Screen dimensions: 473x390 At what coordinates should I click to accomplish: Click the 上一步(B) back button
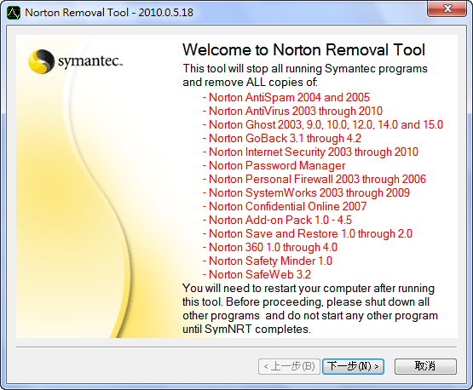tap(289, 366)
